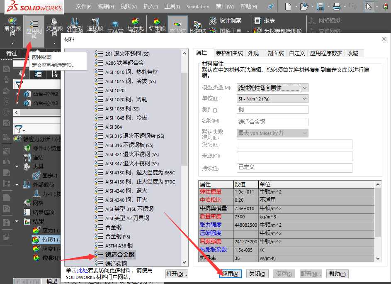This screenshot has width=391, height=284.
Task: Click the 应用材料 apply material tool
Action: [34, 31]
